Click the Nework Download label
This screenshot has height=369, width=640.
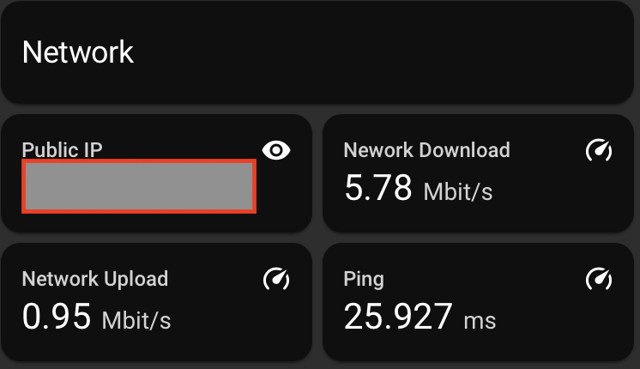(x=426, y=150)
